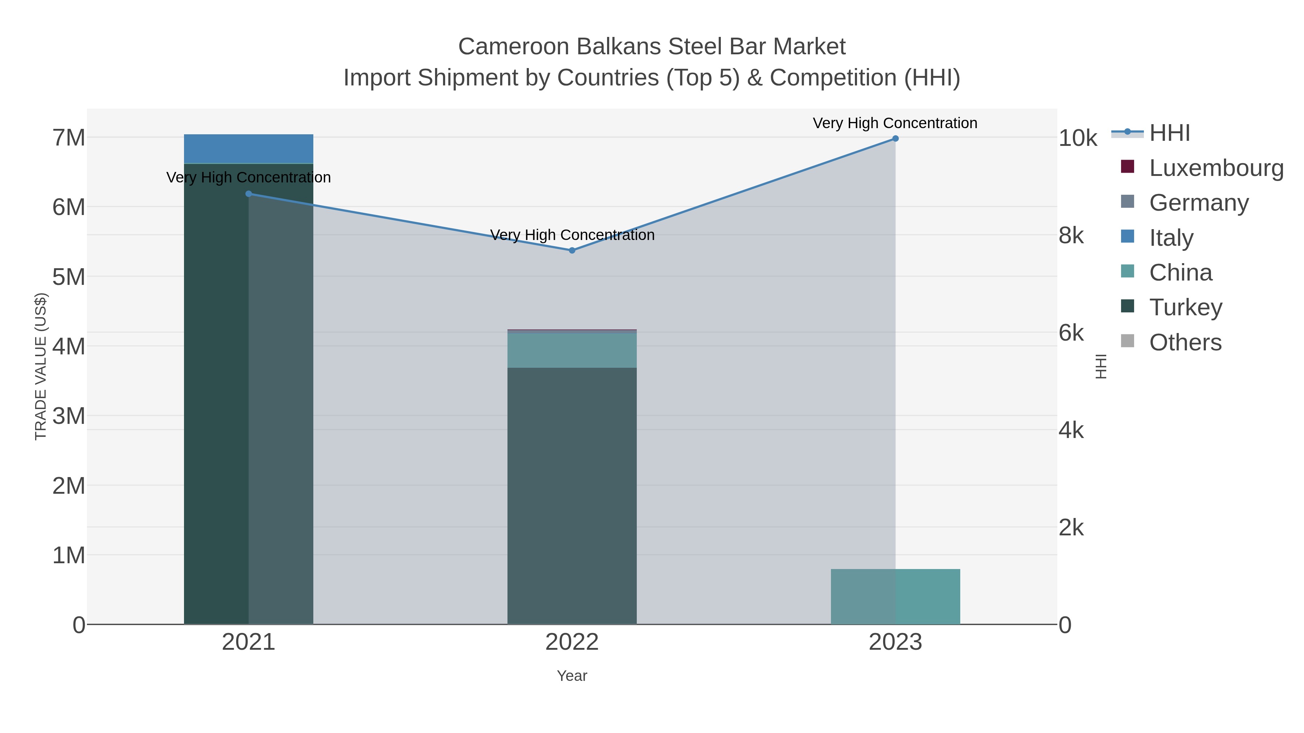Click the 4M y-axis tick label

[69, 346]
